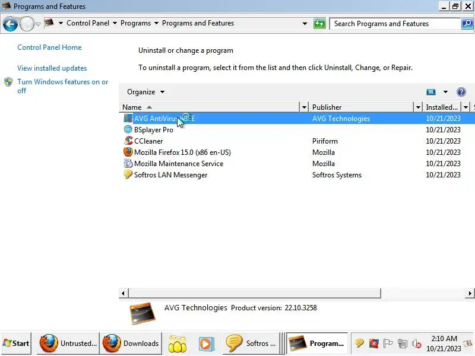Click the Forward navigation arrow button
This screenshot has width=475, height=356.
point(27,24)
